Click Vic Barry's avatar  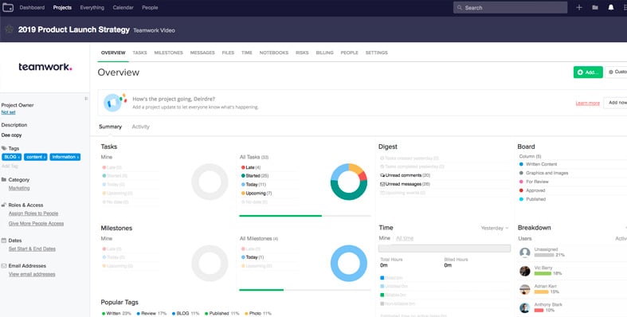[x=525, y=271]
